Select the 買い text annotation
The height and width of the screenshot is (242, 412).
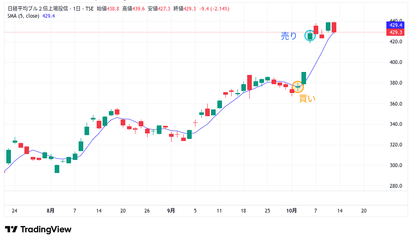click(306, 99)
